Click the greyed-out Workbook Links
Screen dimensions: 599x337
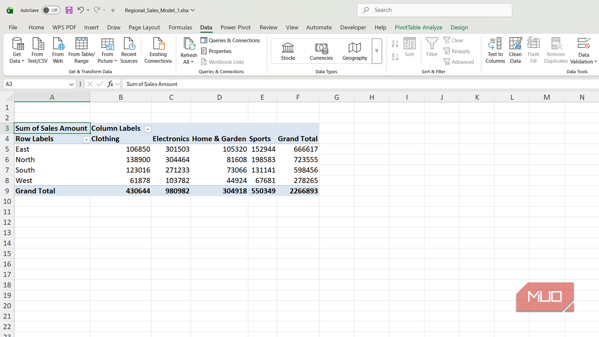(222, 62)
